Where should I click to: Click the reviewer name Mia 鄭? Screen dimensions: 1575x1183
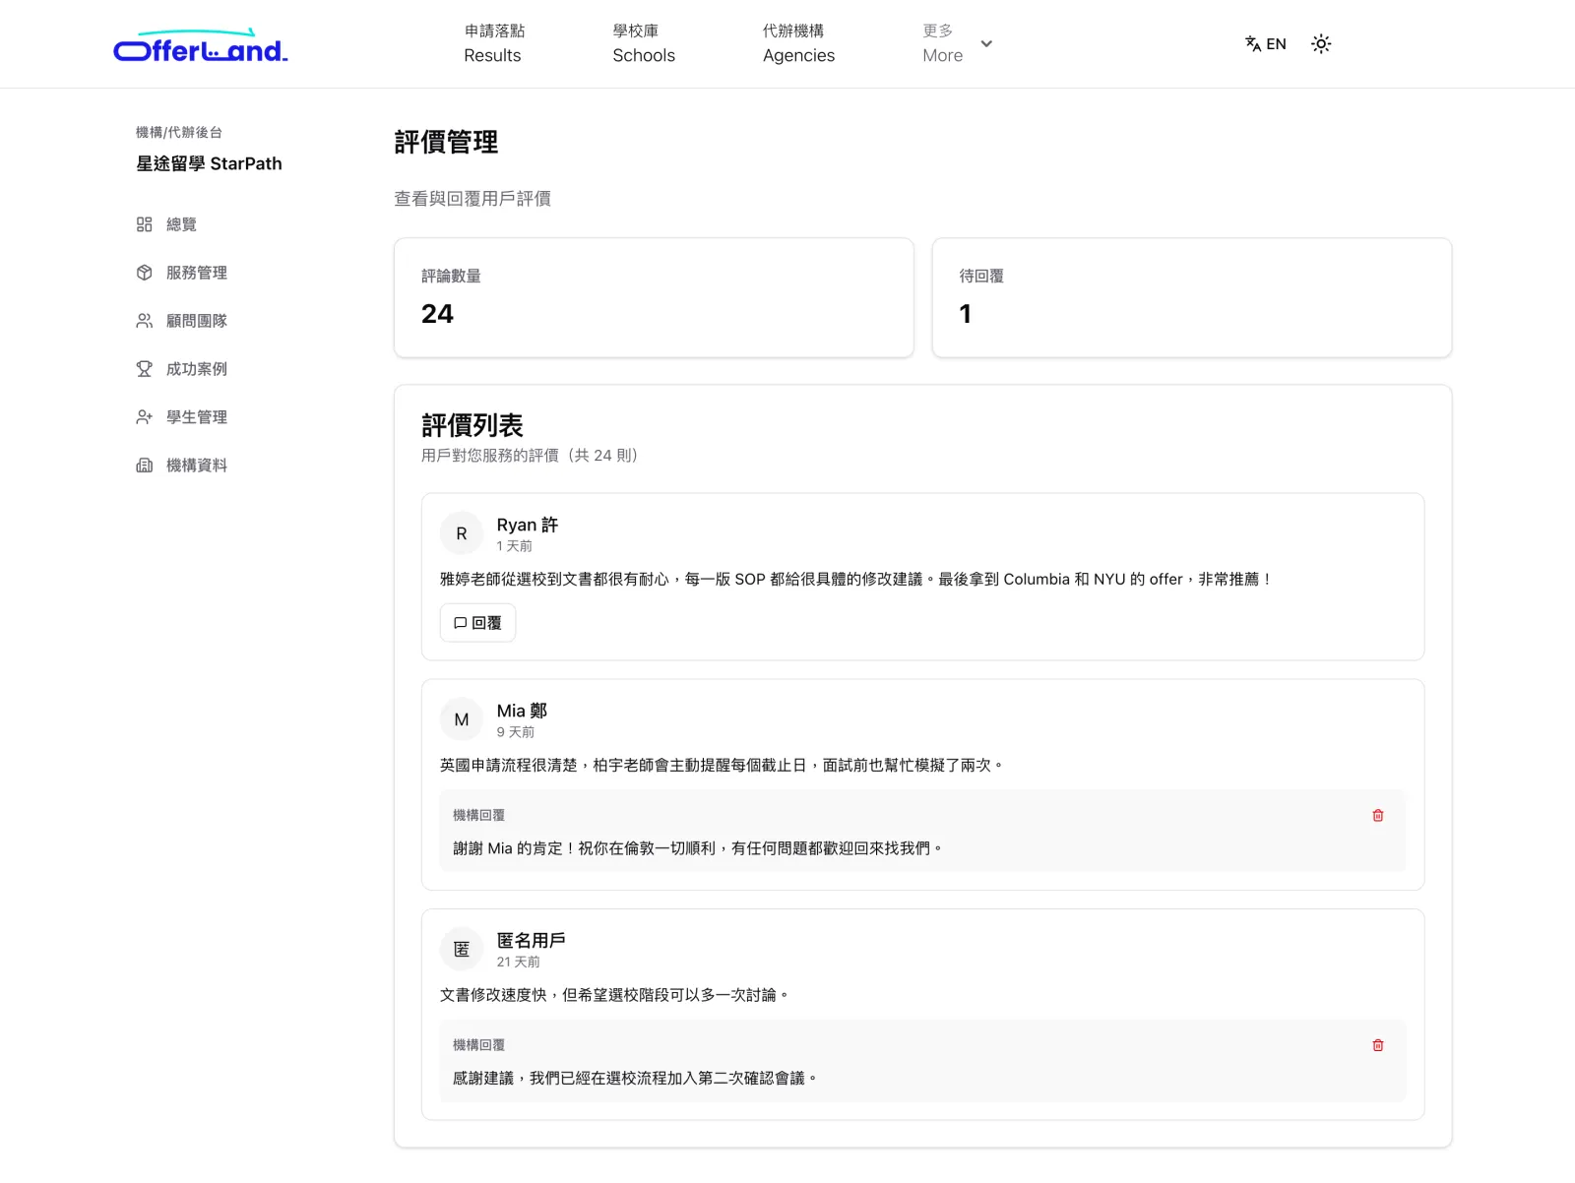click(522, 711)
